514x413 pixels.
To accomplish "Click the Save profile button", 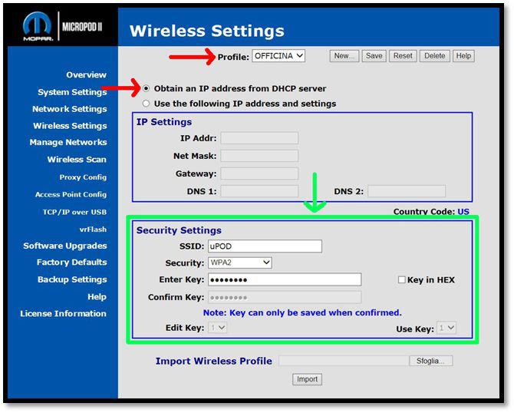I will 374,56.
